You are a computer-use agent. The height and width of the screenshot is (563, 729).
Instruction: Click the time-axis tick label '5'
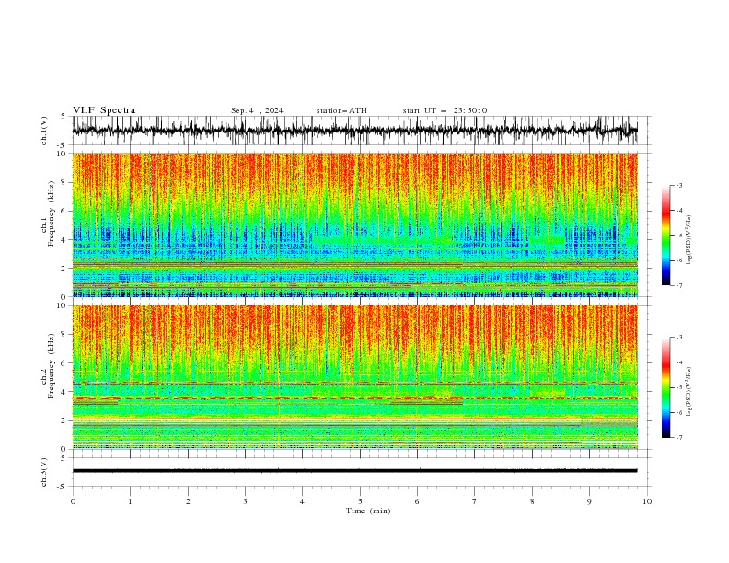click(360, 501)
